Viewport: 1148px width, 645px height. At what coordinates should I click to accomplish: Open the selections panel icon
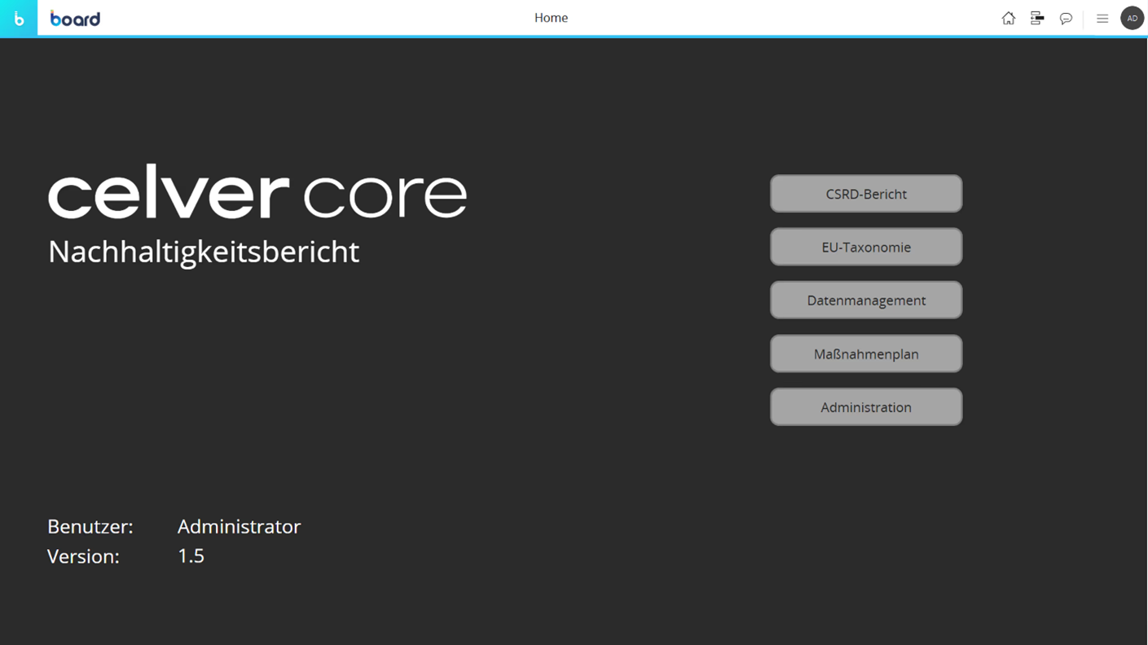coord(1036,18)
